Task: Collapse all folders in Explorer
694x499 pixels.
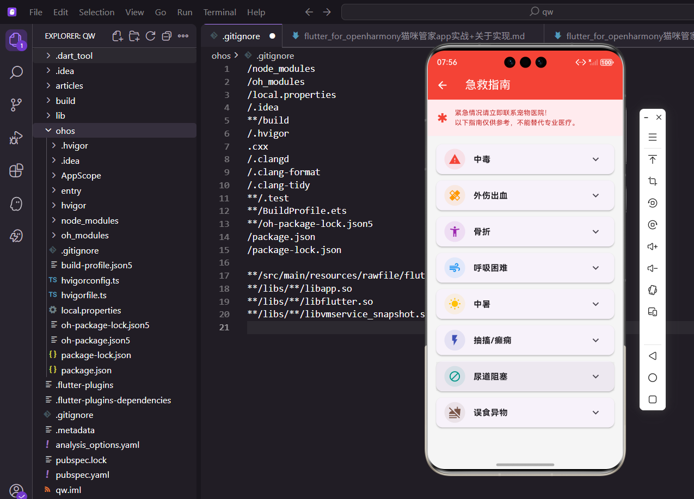Action: click(x=167, y=36)
